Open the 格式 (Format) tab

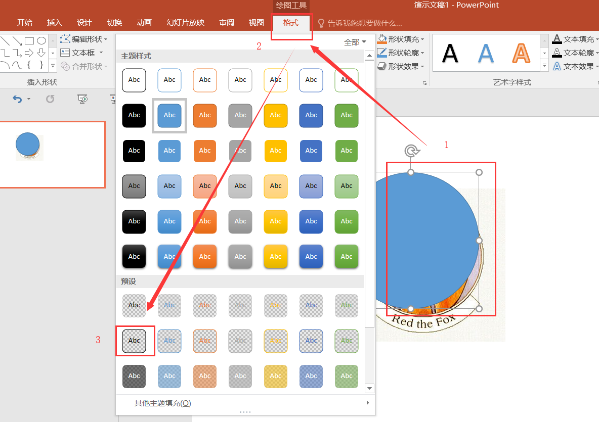click(291, 23)
